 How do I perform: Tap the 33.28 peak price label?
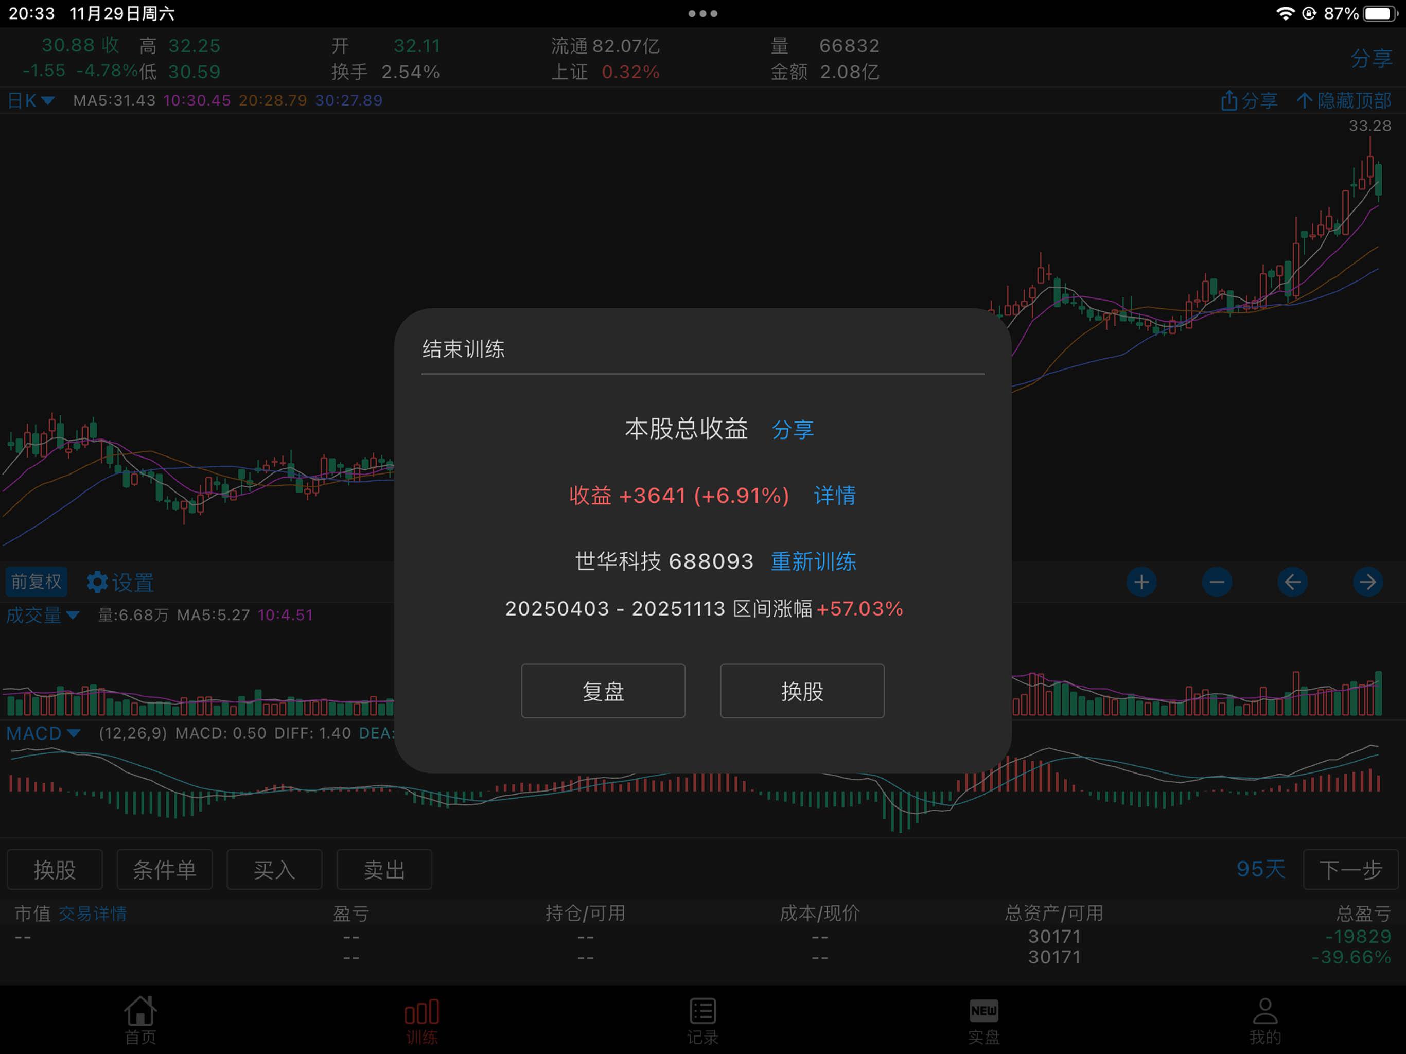(x=1370, y=126)
